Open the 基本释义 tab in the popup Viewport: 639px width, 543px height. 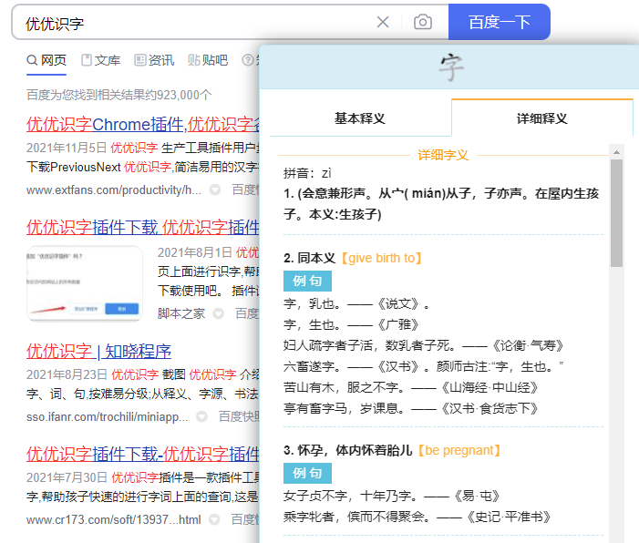click(360, 118)
